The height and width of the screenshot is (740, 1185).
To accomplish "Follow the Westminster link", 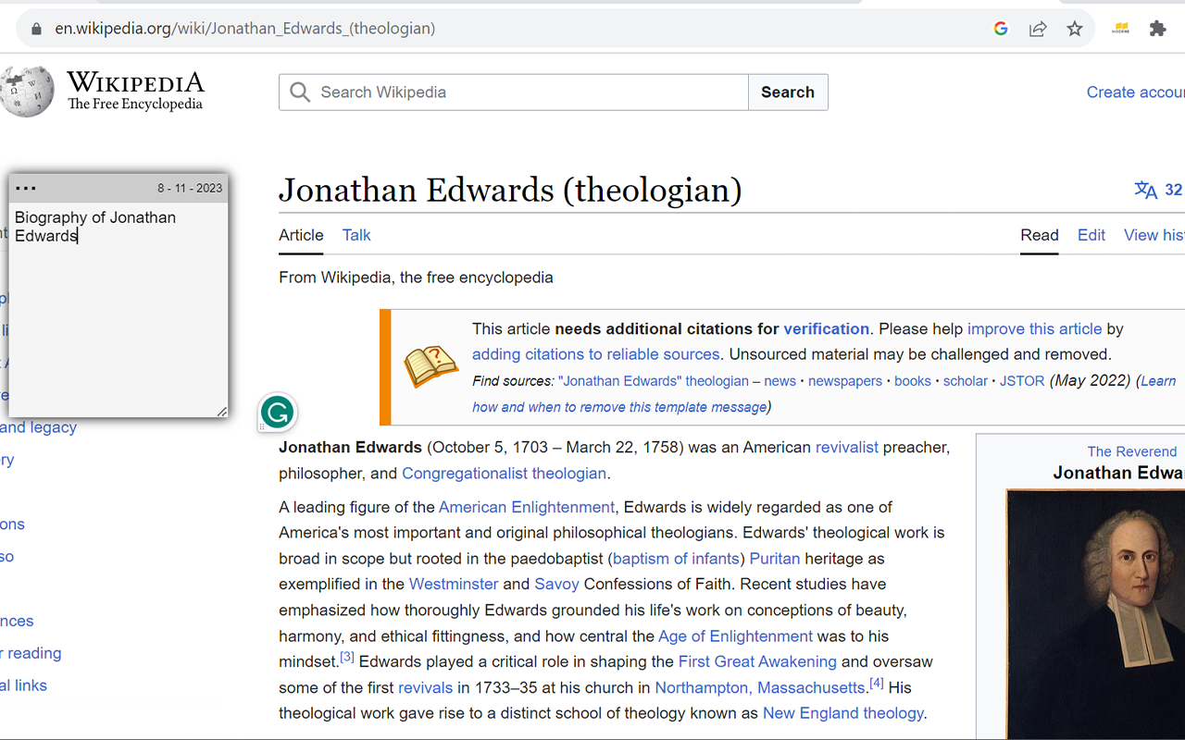I will [x=454, y=584].
